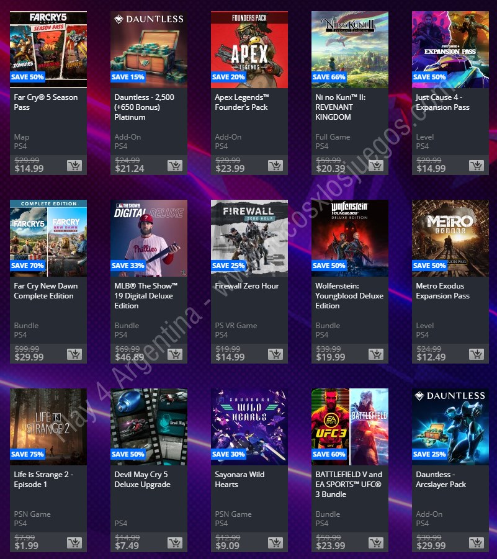The height and width of the screenshot is (559, 497).
Task: Add Battlefield V and UFC 3 Bundle to cart
Action: 376,543
